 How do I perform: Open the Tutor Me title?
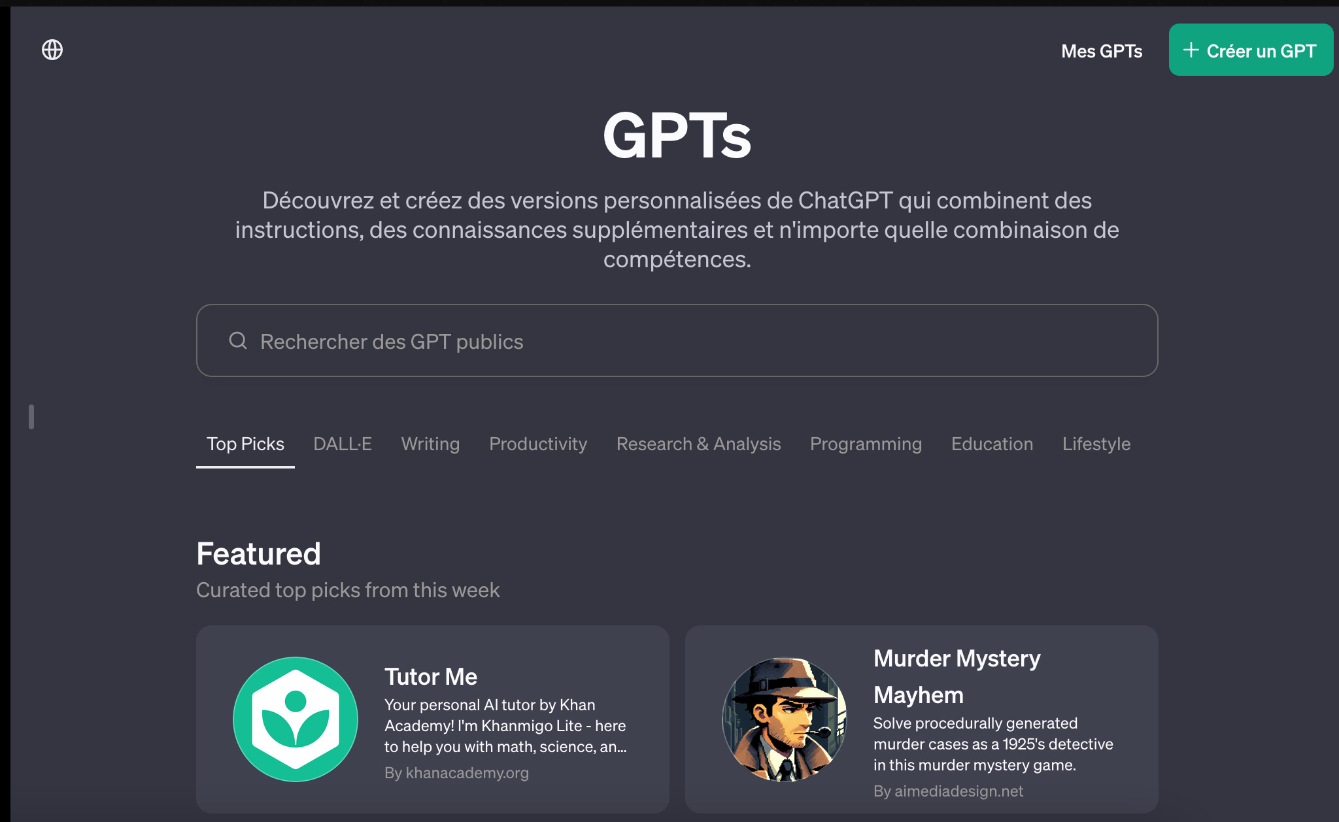431,677
